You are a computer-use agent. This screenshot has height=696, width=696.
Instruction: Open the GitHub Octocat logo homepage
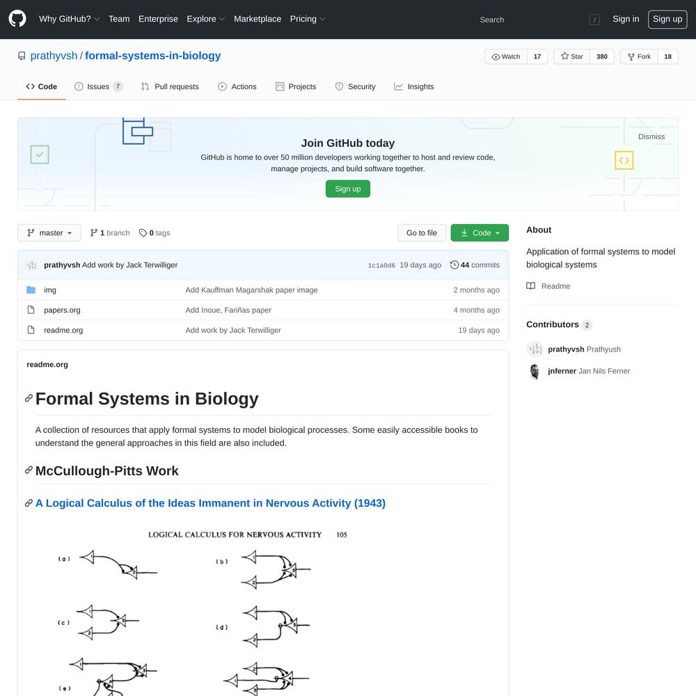pos(17,19)
